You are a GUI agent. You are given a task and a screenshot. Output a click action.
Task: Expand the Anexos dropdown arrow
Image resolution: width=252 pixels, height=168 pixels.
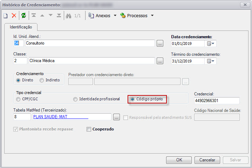coord(115,15)
